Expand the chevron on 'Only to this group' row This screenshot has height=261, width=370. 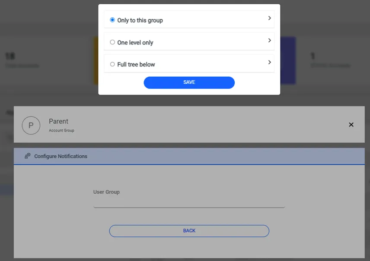(269, 18)
